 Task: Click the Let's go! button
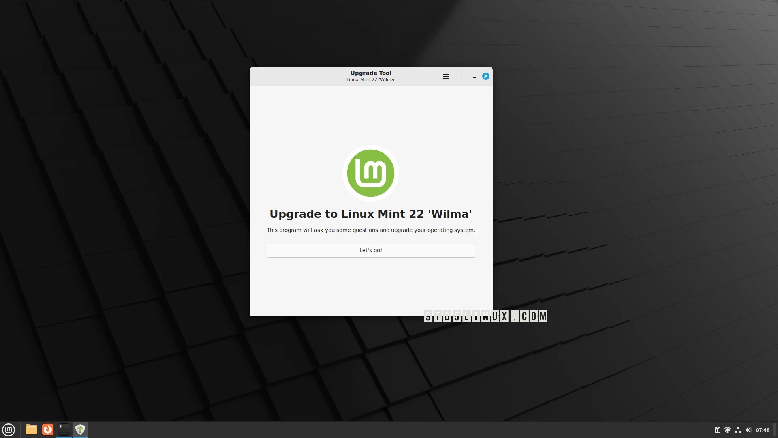coord(370,250)
